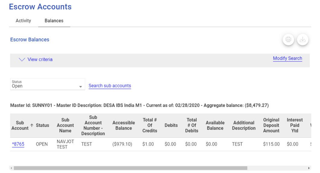Click the scrollbar right arrow
The width and height of the screenshot is (320, 173).
click(309, 168)
